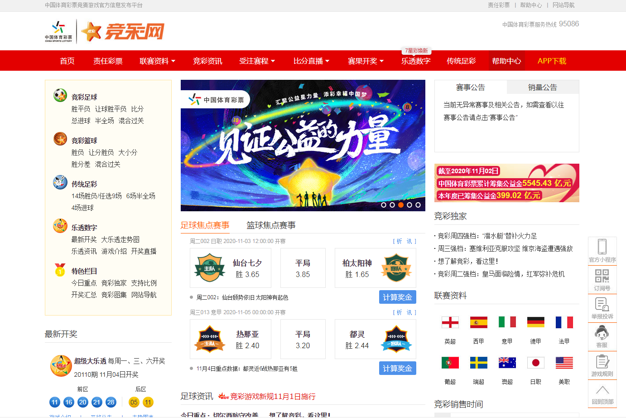The width and height of the screenshot is (626, 418).
Task: Click the 超级大乐透 lottery ball icon
Action: [x=61, y=366]
